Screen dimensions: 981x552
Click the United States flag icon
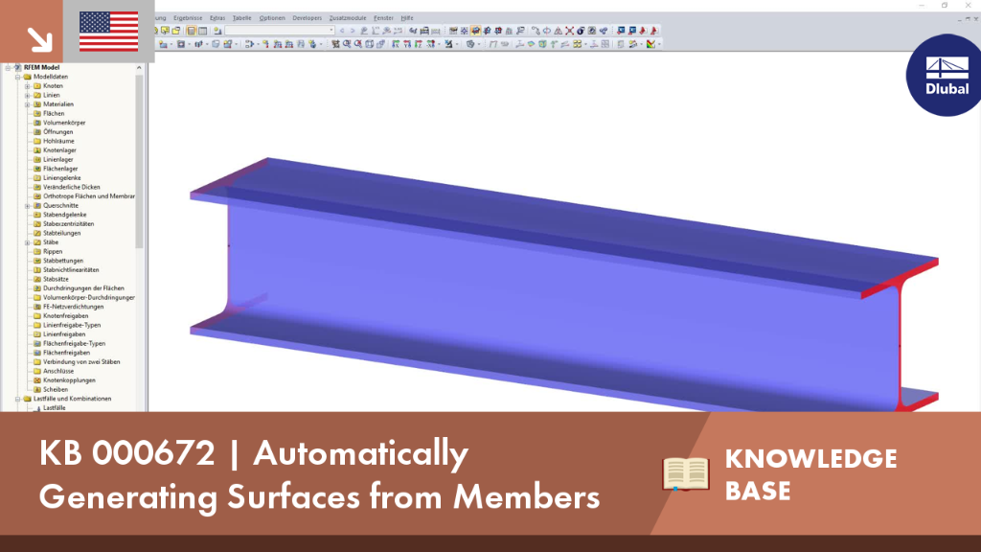coord(109,32)
